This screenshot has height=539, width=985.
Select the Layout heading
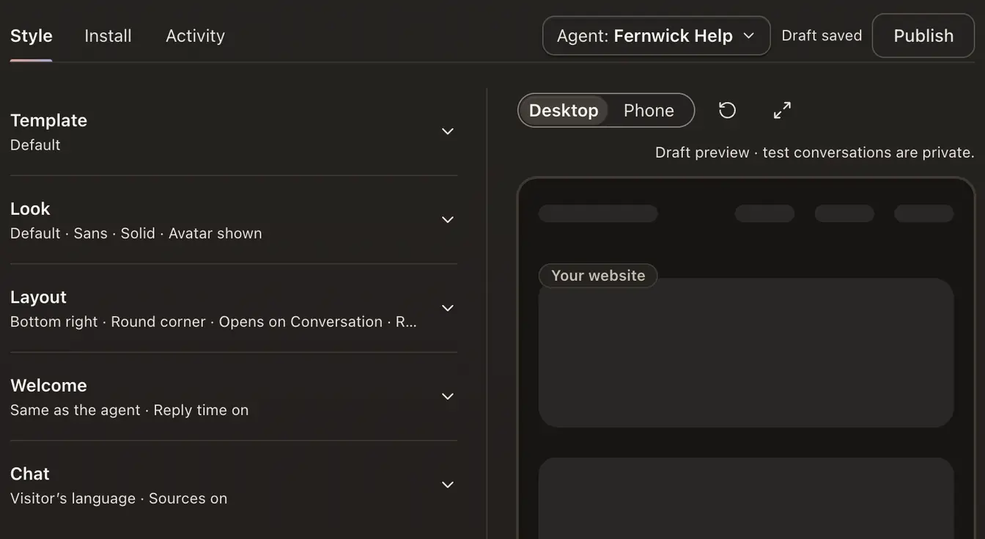point(38,297)
